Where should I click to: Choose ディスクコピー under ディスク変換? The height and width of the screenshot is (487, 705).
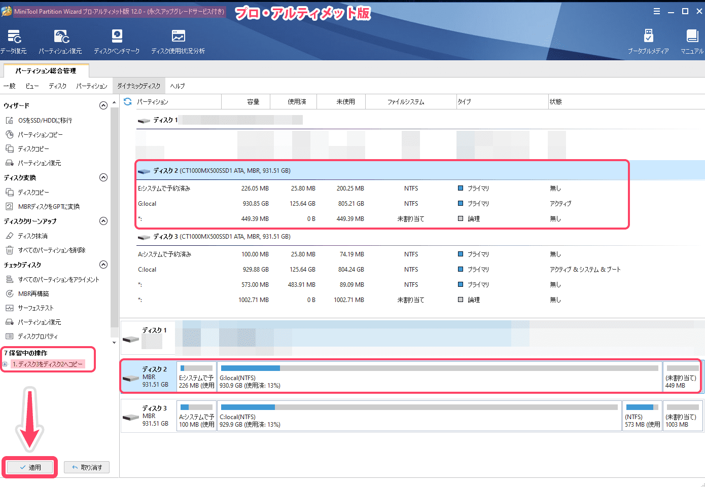click(x=33, y=192)
